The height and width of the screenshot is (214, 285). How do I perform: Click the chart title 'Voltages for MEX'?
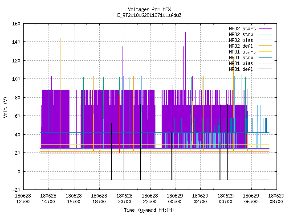tap(149, 9)
